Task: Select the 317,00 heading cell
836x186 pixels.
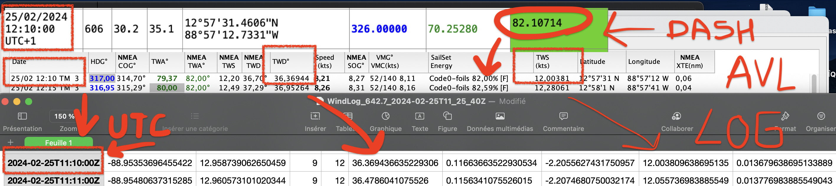Action: (x=102, y=78)
